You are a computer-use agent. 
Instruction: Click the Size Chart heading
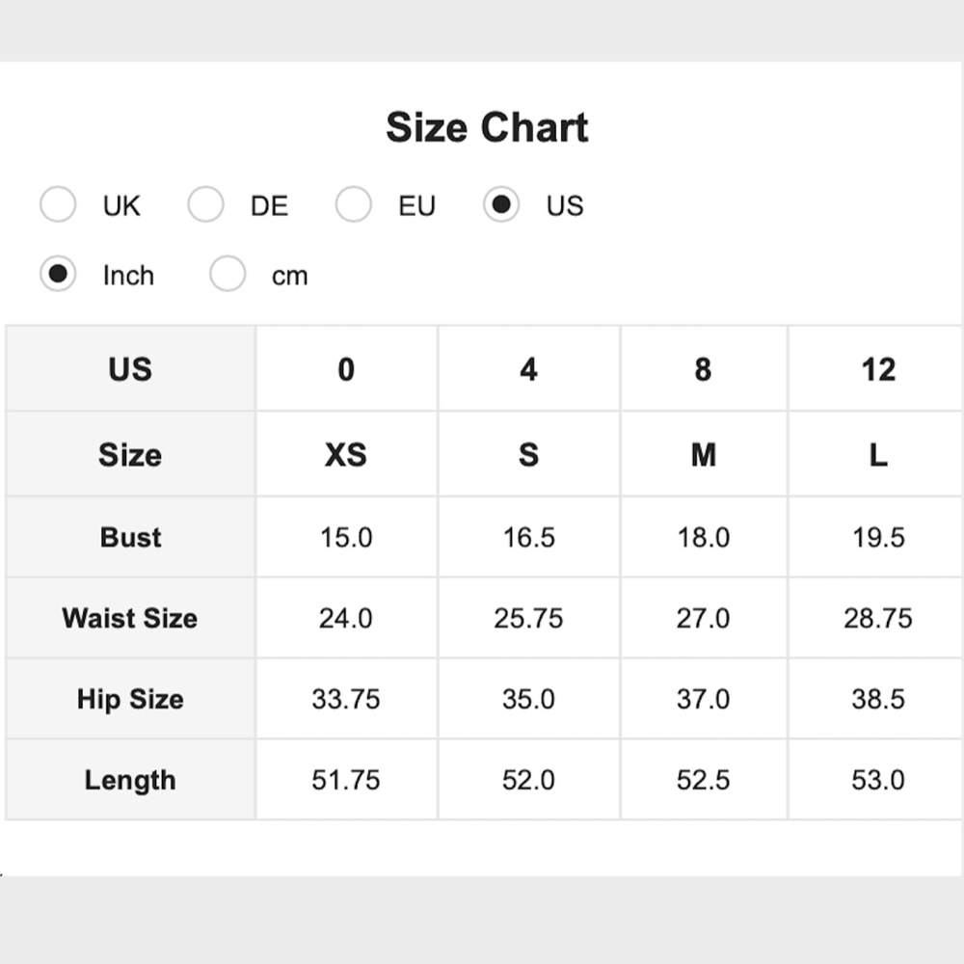[487, 127]
